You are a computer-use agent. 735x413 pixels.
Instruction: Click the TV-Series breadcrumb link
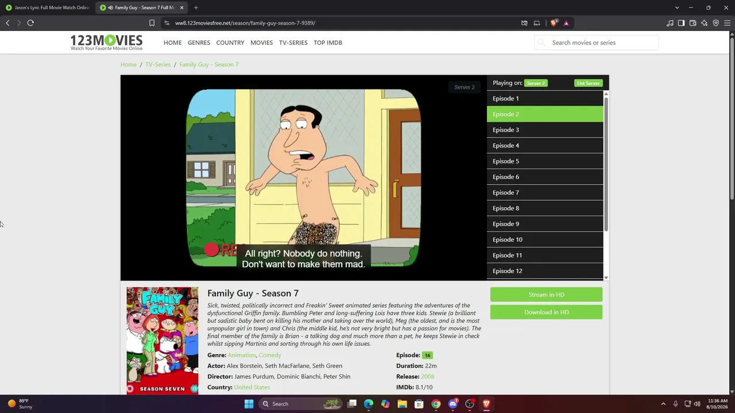tap(158, 64)
